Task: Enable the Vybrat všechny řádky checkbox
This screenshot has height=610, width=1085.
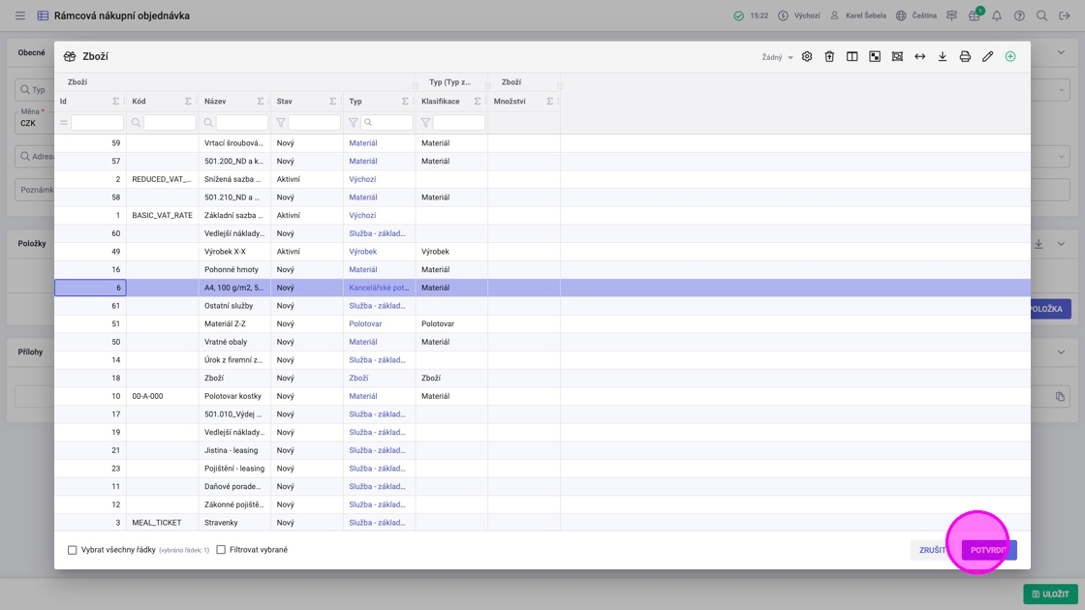Action: click(x=73, y=550)
